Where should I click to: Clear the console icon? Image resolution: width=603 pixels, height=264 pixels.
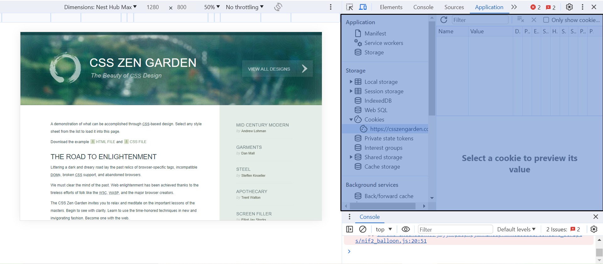point(363,229)
